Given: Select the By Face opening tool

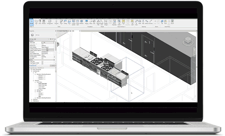Looking at the screenshot, I should 136,22.
